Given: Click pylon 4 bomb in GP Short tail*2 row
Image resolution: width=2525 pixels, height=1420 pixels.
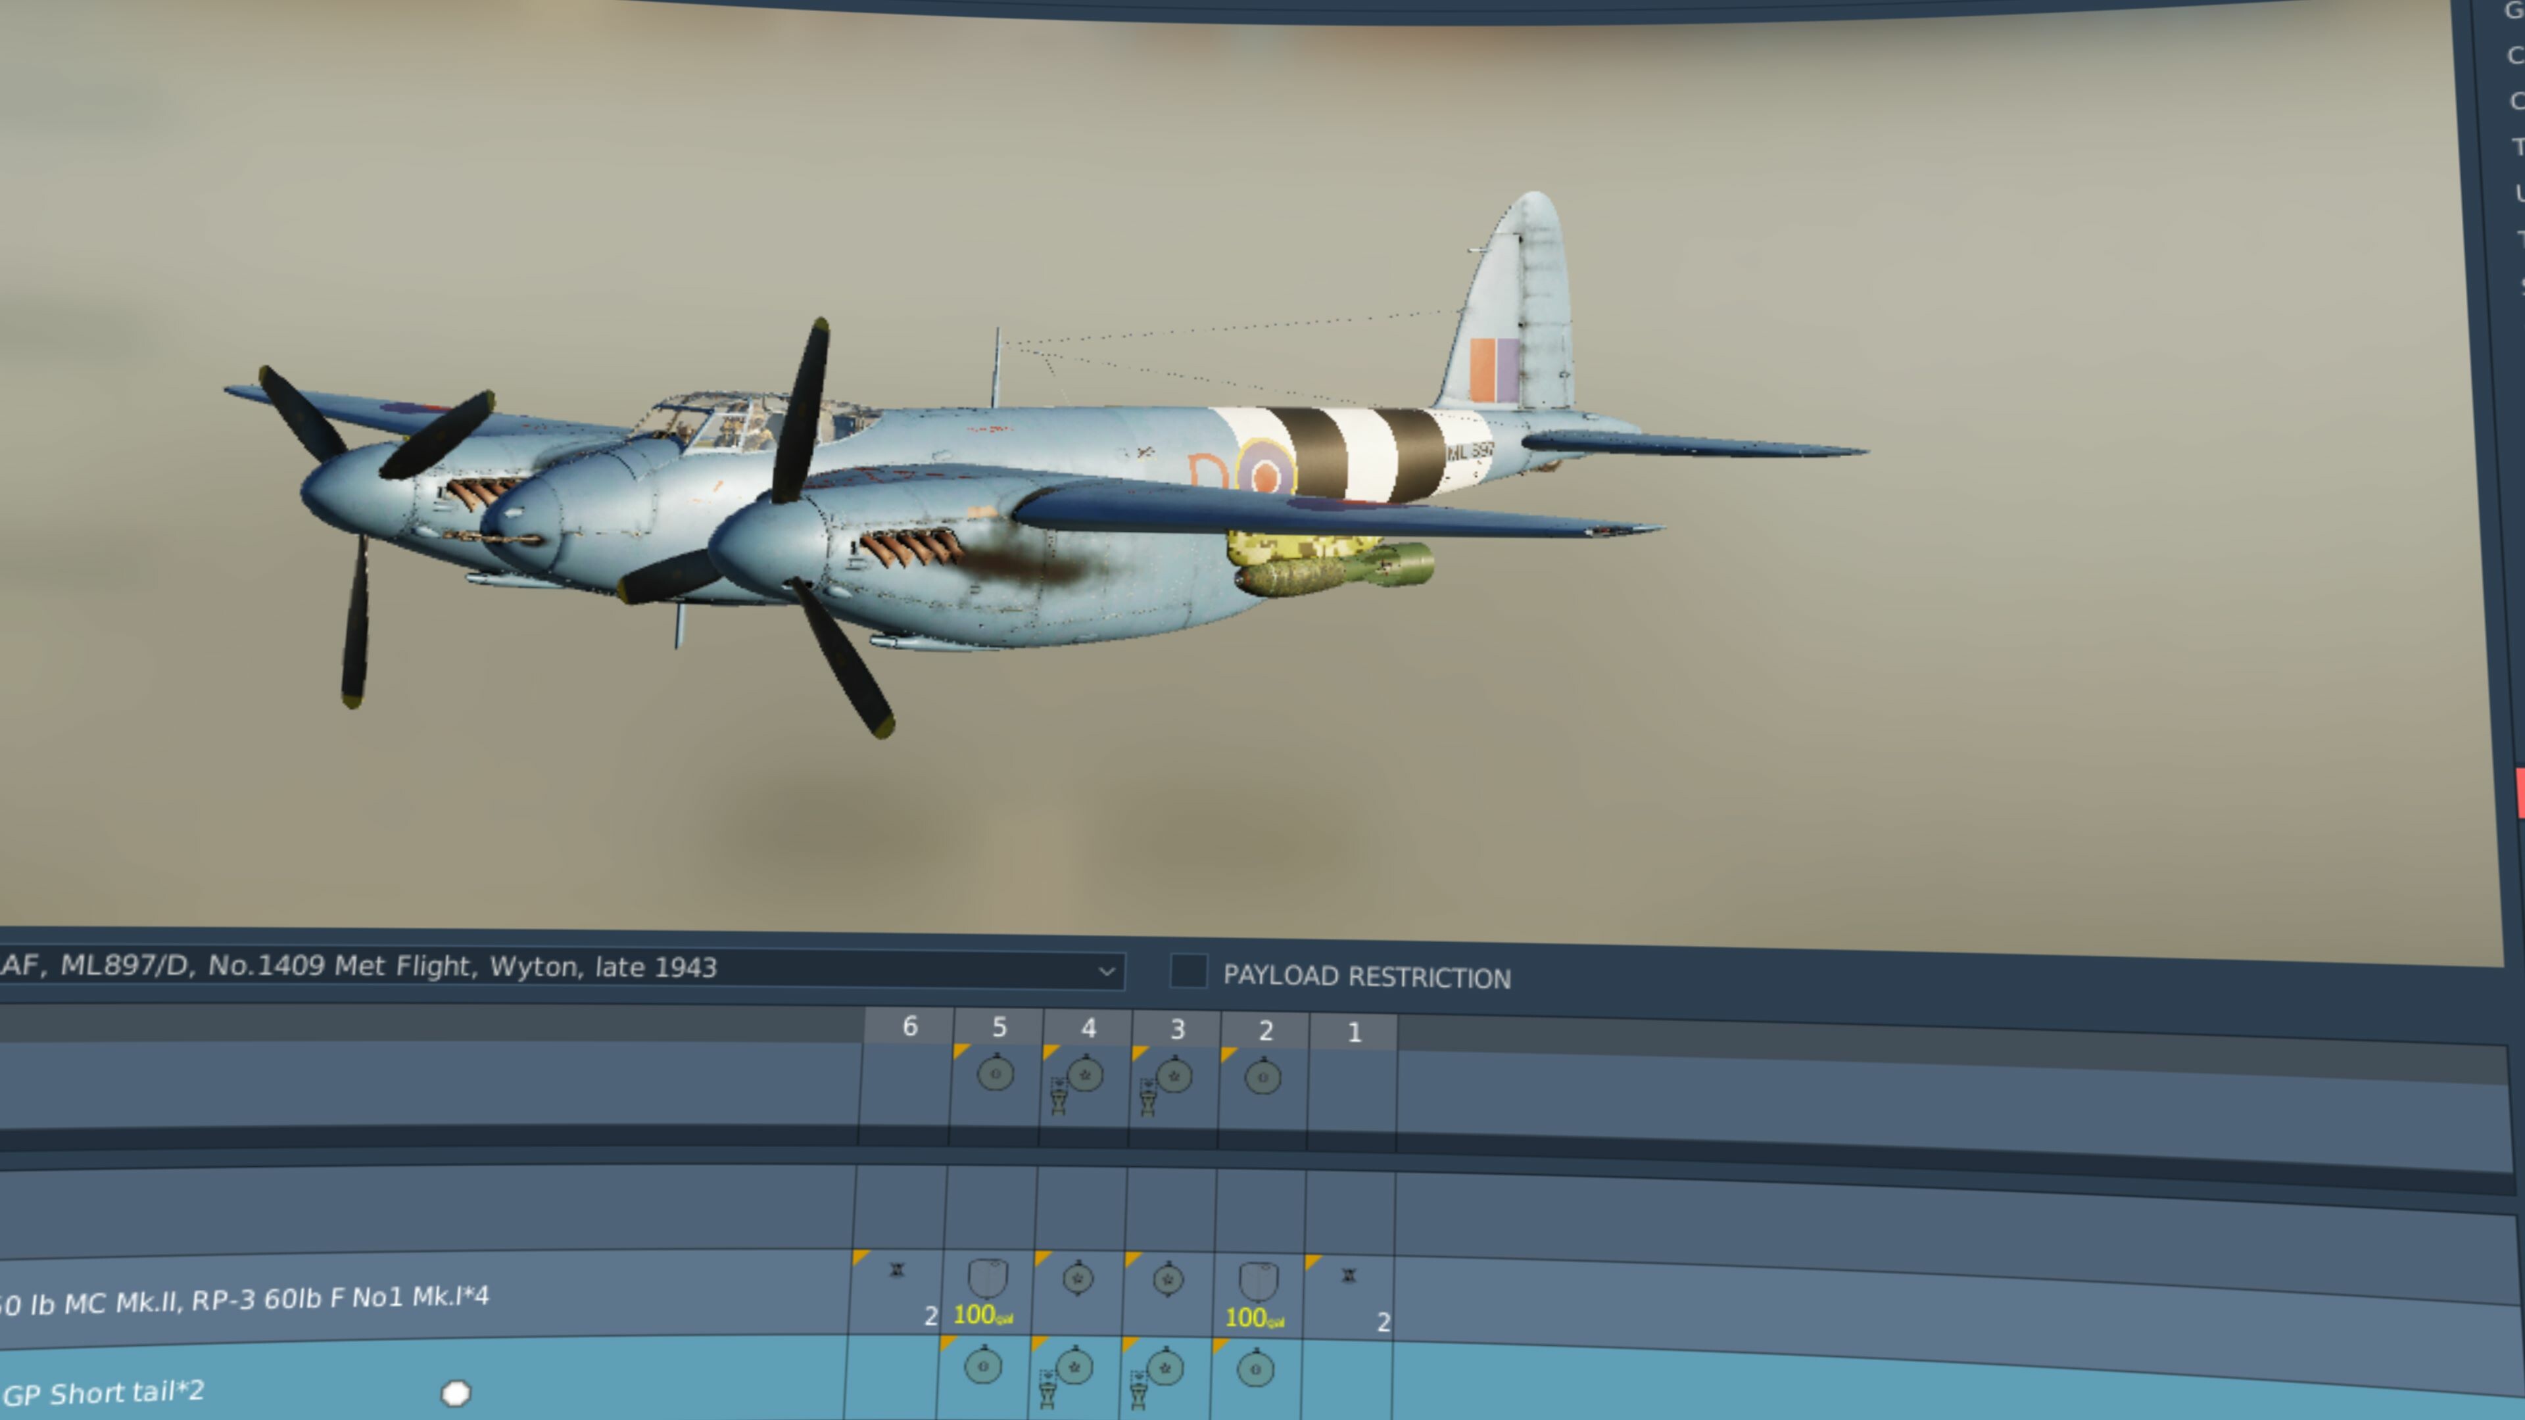Looking at the screenshot, I should pyautogui.click(x=1074, y=1367).
